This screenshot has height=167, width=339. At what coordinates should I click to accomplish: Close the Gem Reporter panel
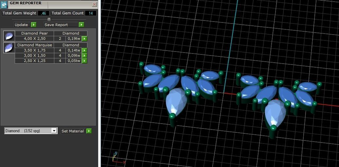click(x=95, y=4)
